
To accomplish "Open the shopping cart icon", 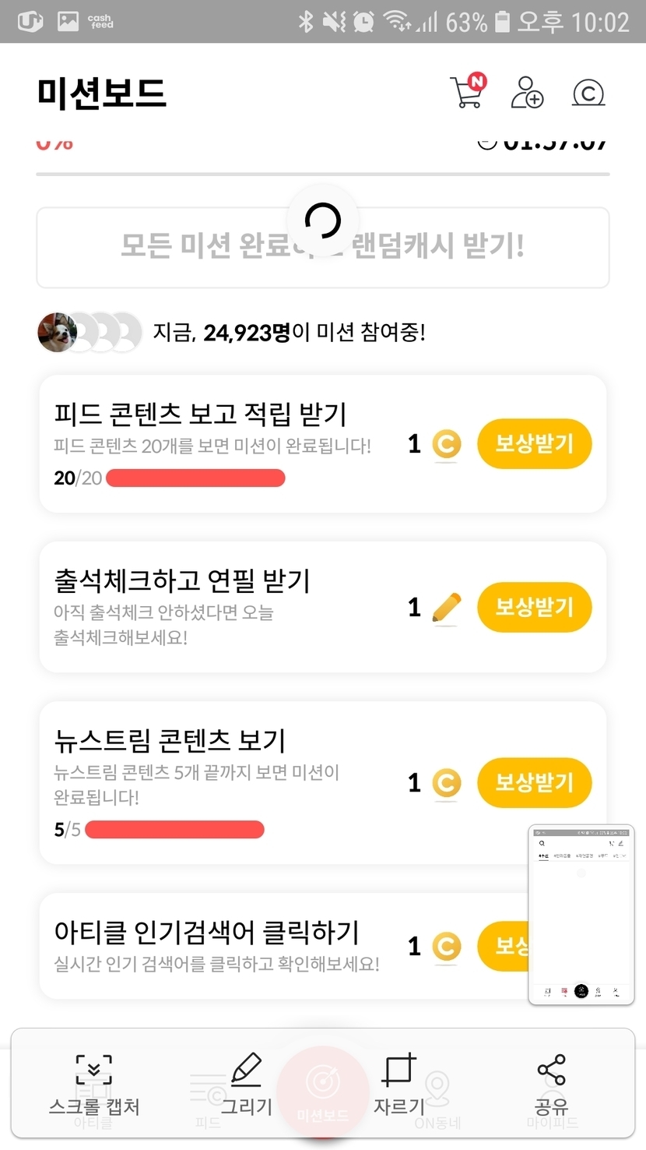I will (468, 92).
